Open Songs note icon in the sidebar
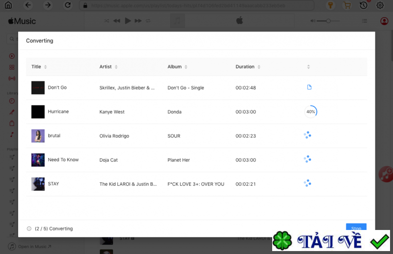 [x=12, y=135]
